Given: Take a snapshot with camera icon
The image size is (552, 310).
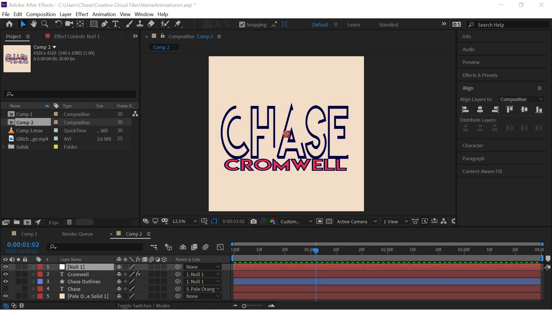Looking at the screenshot, I should coord(253,221).
